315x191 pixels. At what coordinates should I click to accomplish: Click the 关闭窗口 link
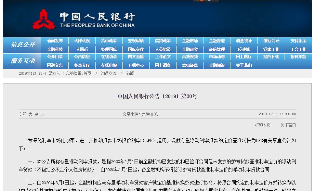(288, 125)
